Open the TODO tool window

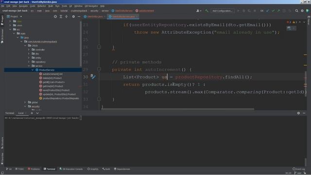19,169
